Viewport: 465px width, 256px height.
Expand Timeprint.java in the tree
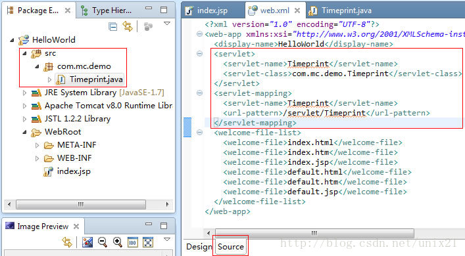tap(49, 79)
